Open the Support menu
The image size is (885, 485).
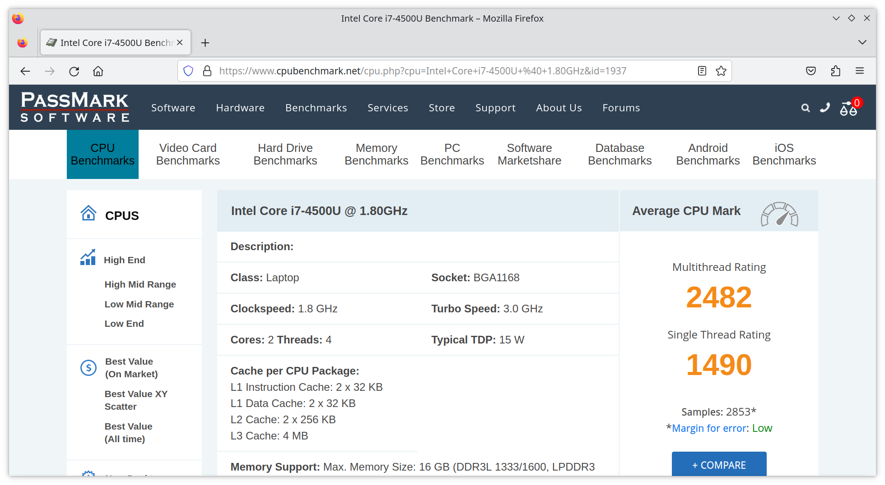coord(495,108)
